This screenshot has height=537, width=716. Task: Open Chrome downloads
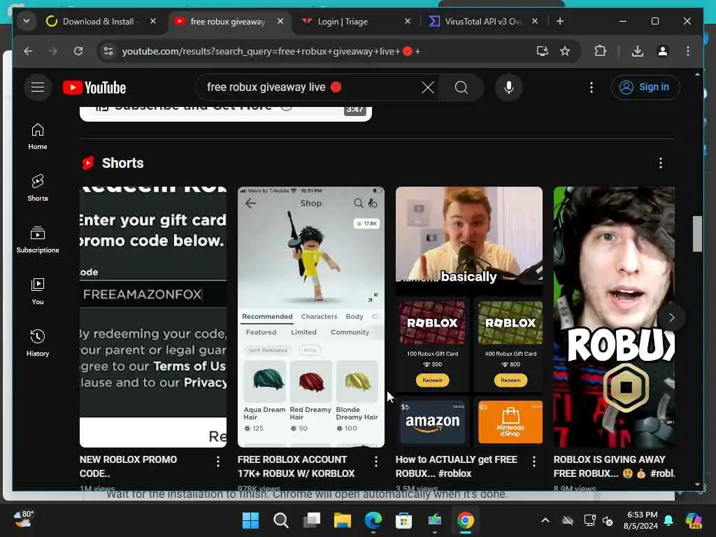[638, 51]
